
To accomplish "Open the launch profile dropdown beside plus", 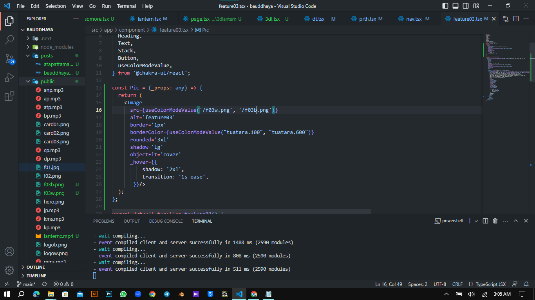I will tap(476, 221).
